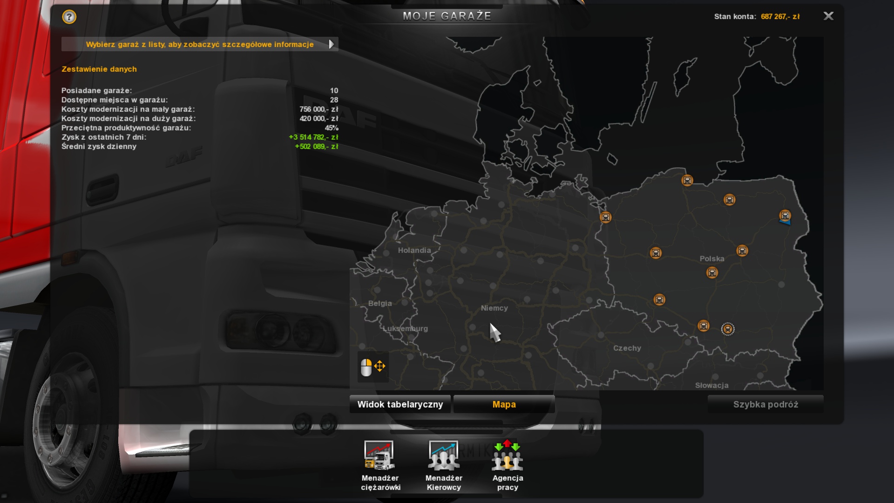The height and width of the screenshot is (503, 894).
Task: Click the Stan konta balance amount
Action: pos(780,17)
